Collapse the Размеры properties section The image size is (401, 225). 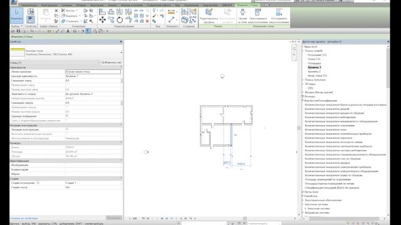[121, 143]
